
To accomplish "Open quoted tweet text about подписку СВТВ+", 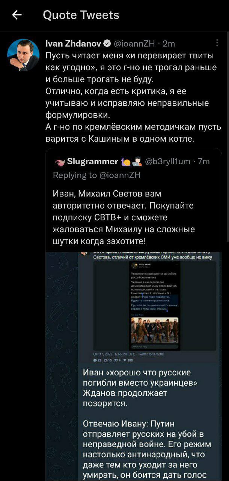I will (x=124, y=217).
